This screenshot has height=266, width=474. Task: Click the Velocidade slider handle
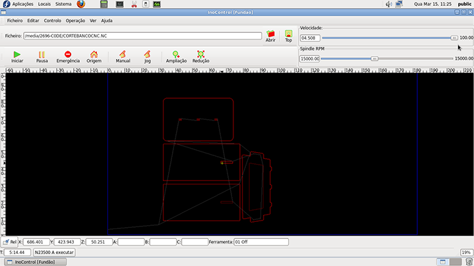pyautogui.click(x=454, y=38)
